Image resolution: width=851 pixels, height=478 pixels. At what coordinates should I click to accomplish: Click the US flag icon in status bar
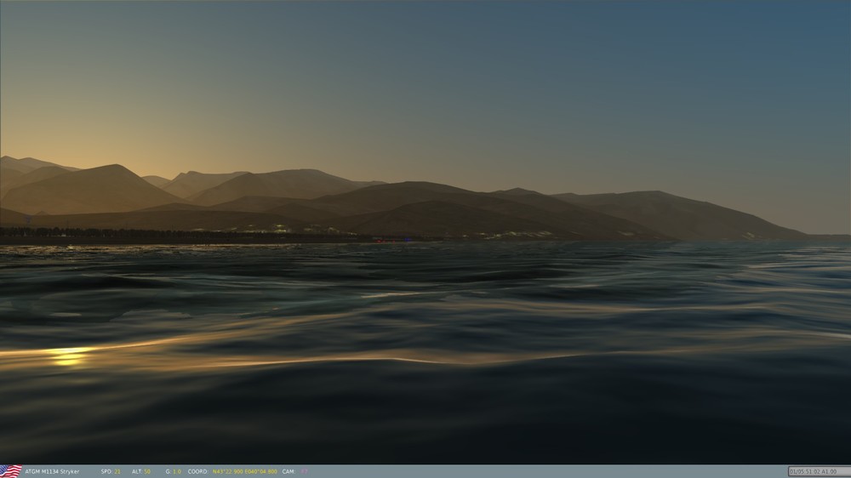[x=11, y=471]
